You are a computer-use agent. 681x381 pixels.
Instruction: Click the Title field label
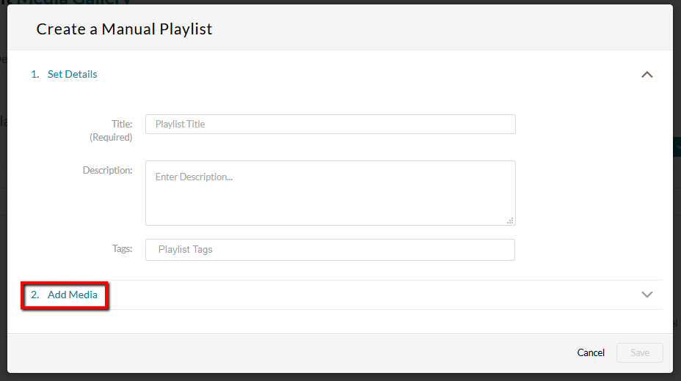coord(122,124)
